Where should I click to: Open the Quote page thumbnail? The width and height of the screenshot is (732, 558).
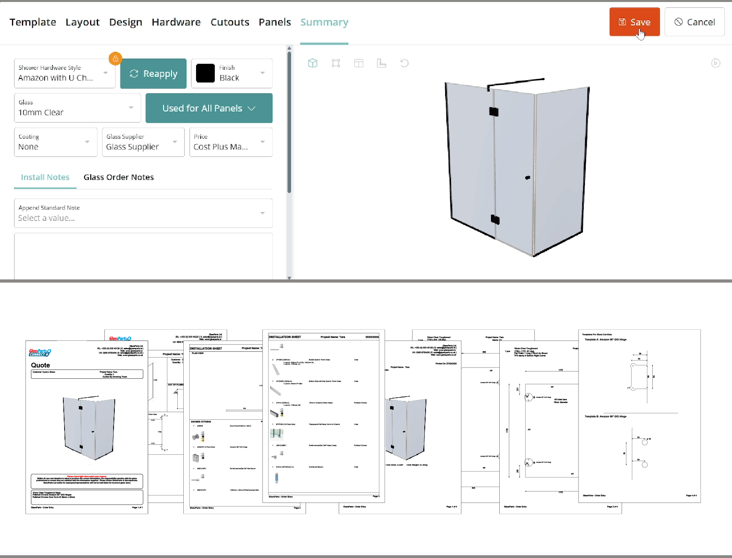coord(87,427)
